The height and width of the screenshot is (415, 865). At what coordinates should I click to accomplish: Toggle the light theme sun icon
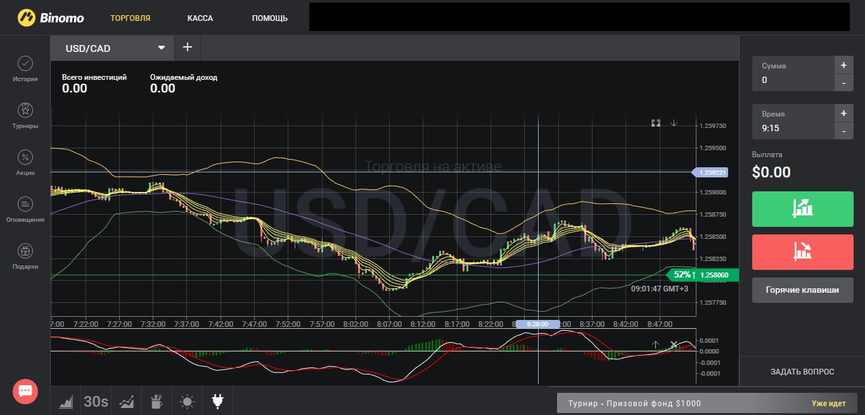tap(187, 401)
